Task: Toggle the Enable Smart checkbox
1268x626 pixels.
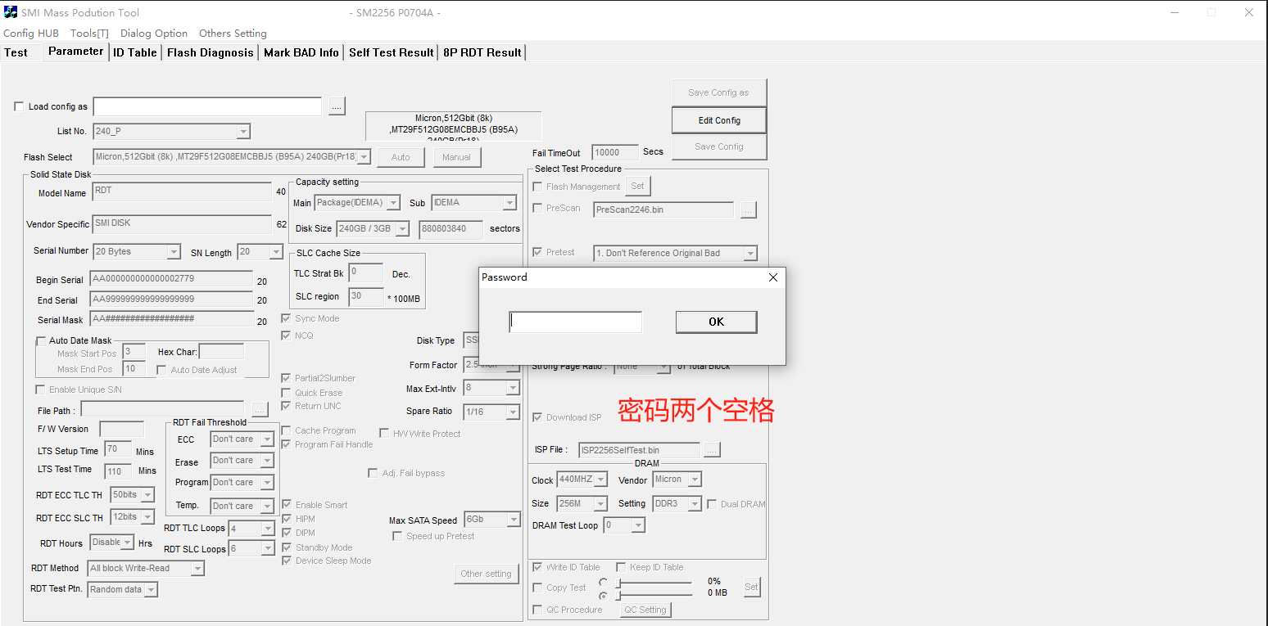Action: [x=286, y=505]
